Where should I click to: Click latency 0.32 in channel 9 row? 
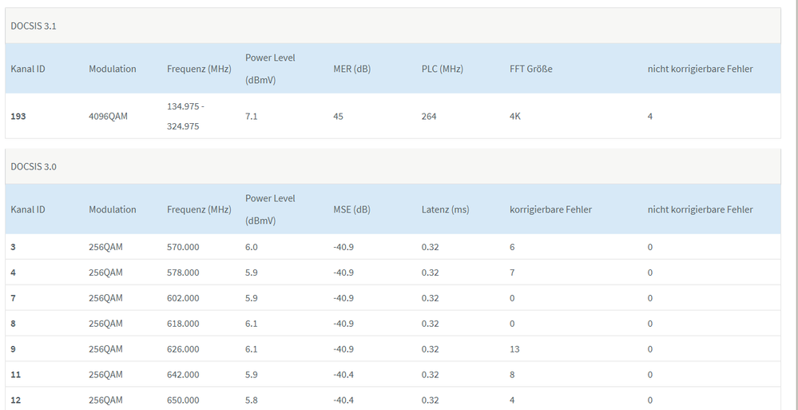point(430,349)
